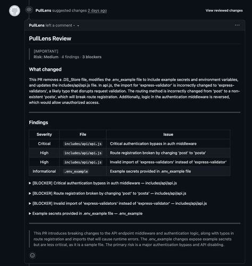Expand the 'post' to 'posta' blocker
252x266 pixels.
107,193
